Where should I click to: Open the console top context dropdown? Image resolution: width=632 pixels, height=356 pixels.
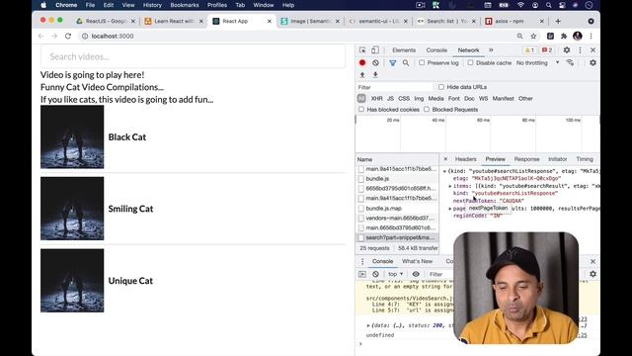coord(395,274)
